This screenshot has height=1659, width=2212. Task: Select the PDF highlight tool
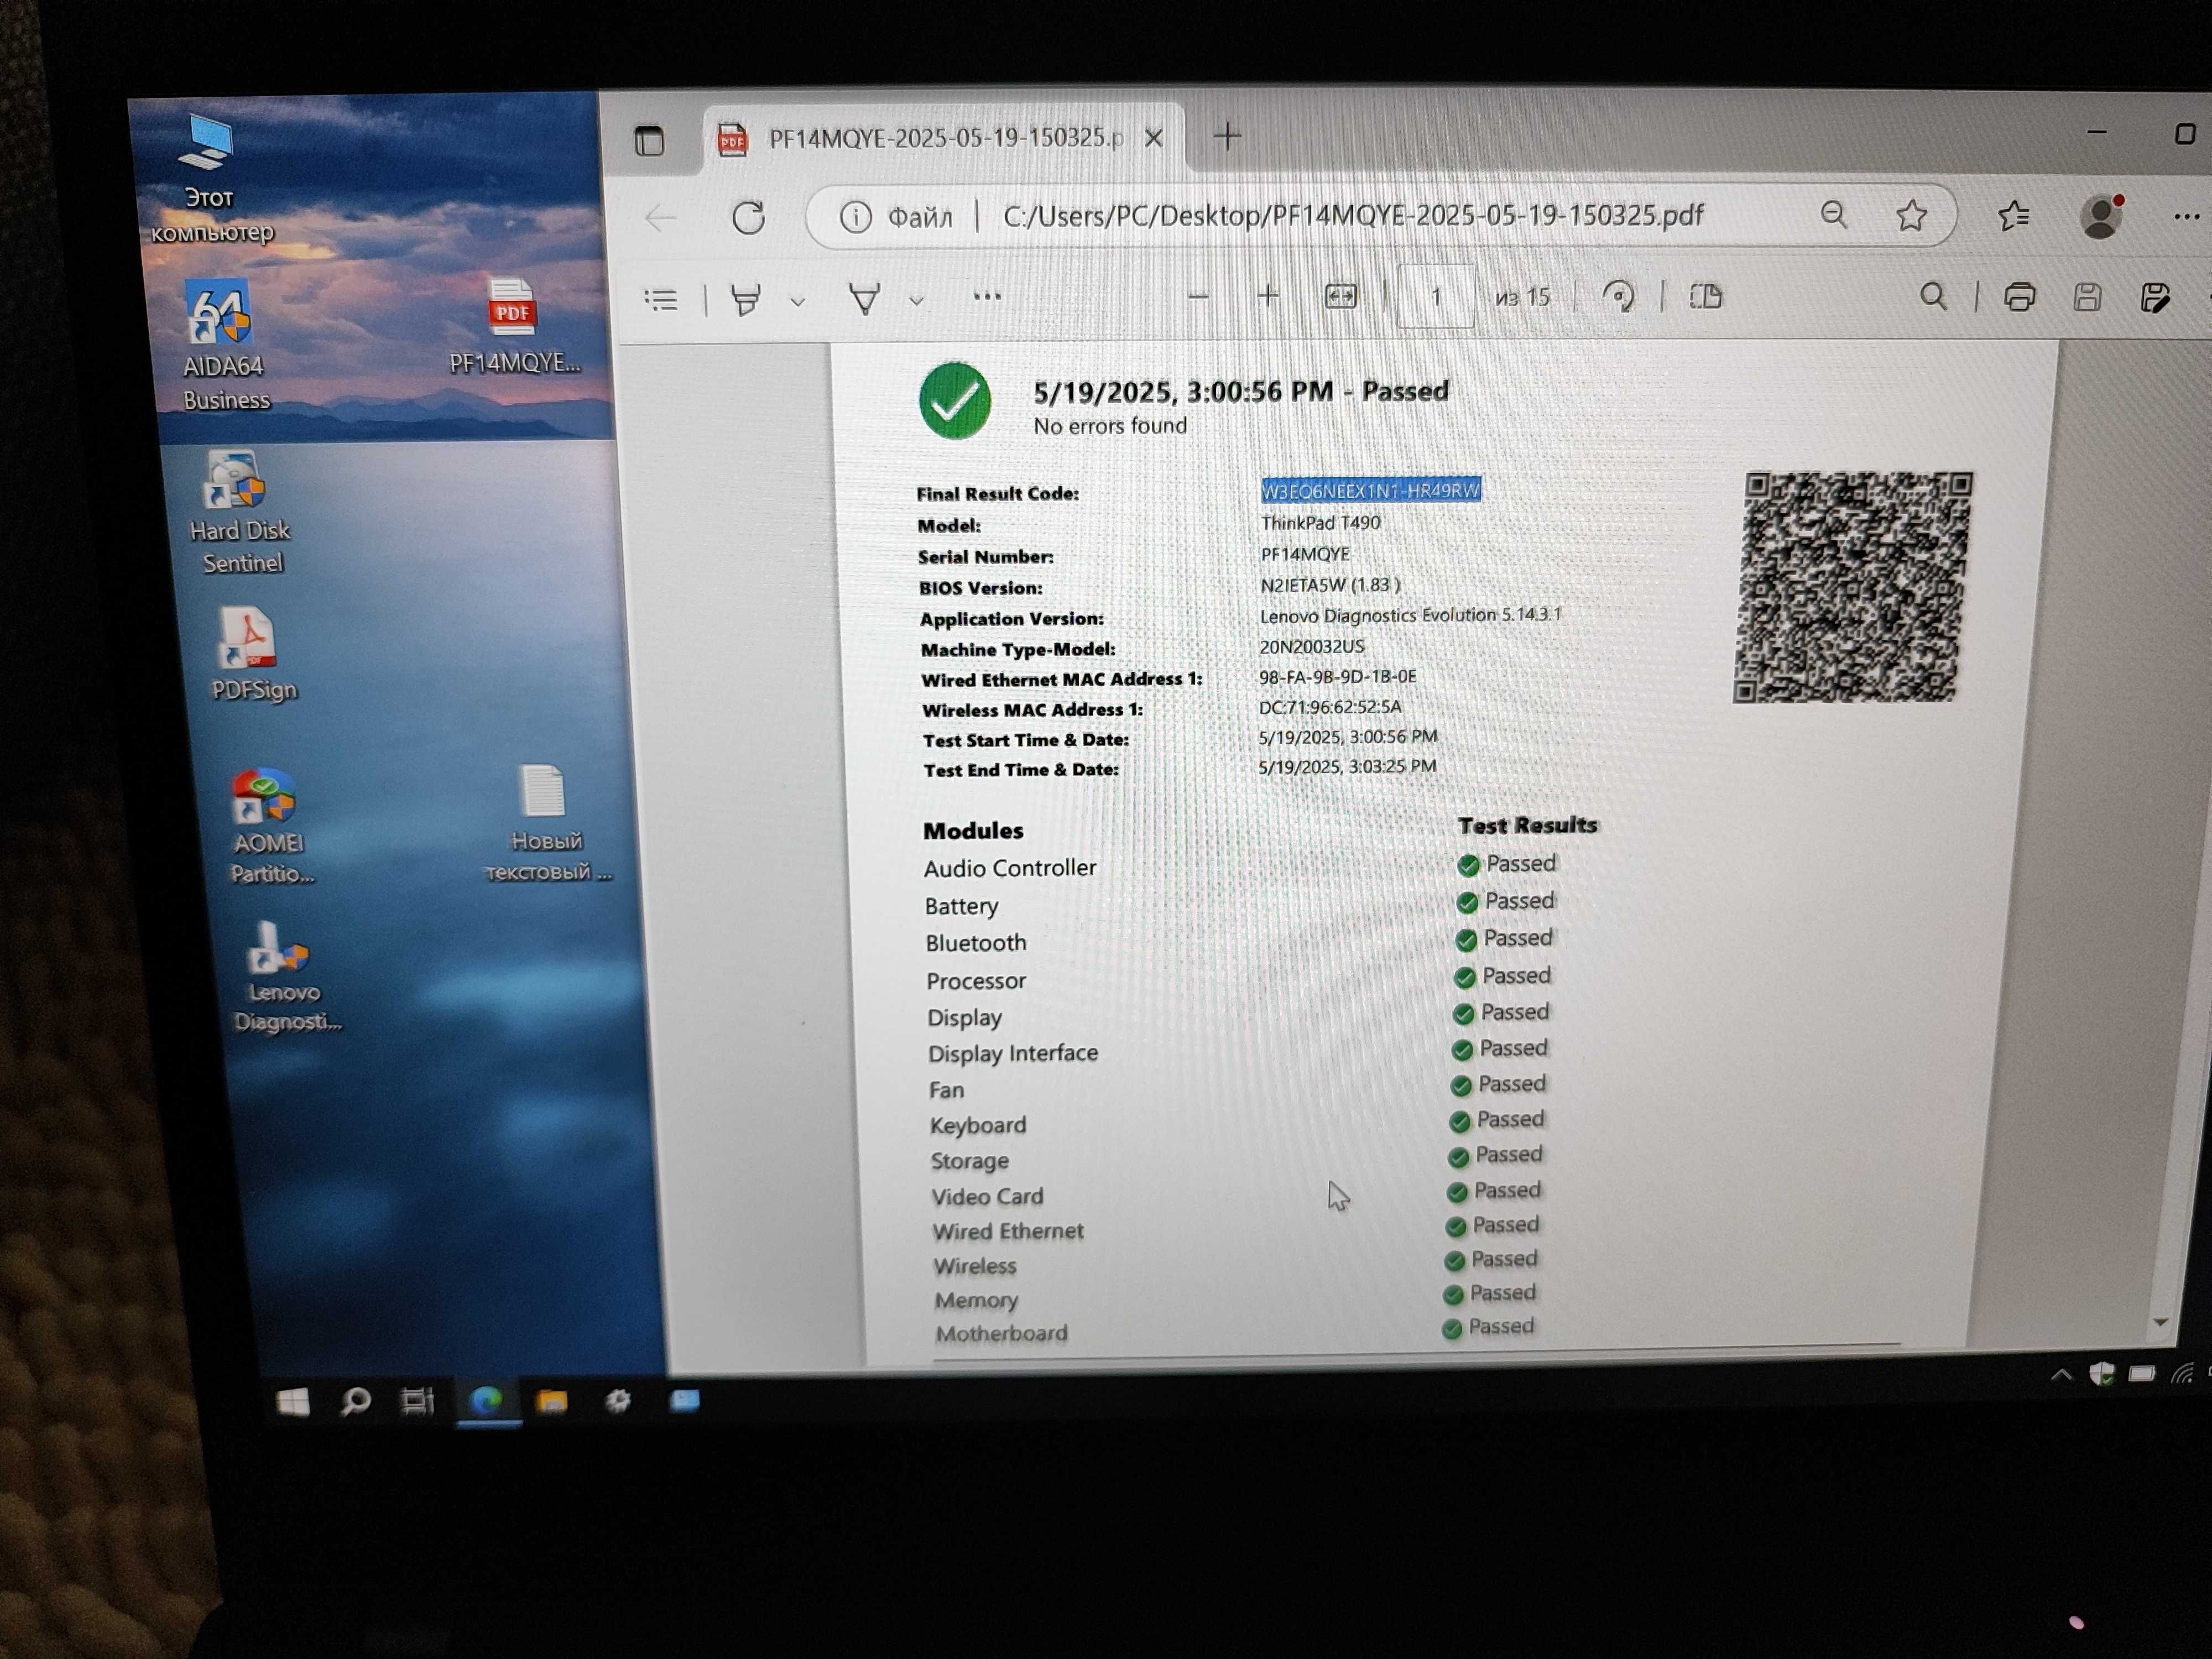[x=745, y=299]
